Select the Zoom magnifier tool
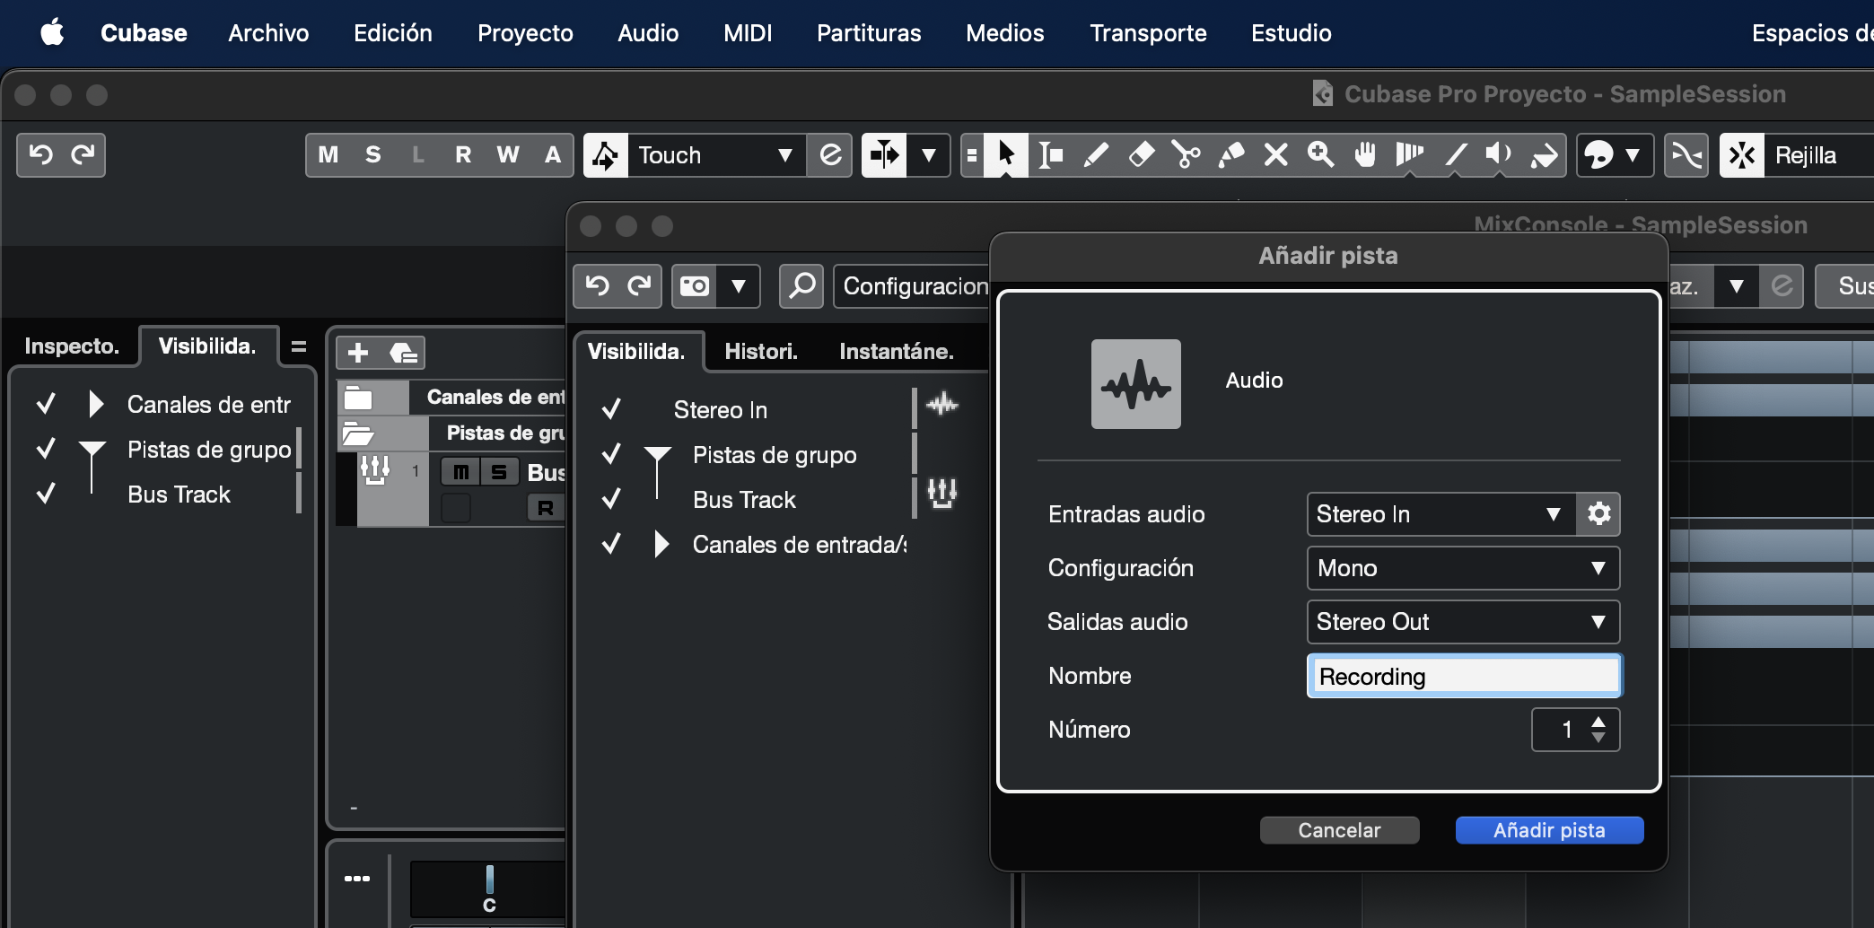Viewport: 1874px width, 928px height. click(1320, 155)
